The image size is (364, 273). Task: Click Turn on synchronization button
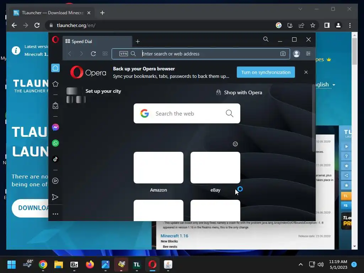coord(266,72)
